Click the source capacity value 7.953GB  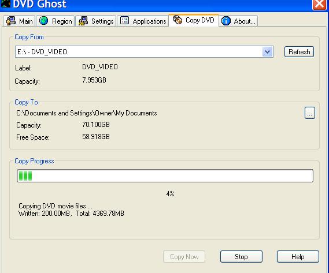tap(94, 80)
